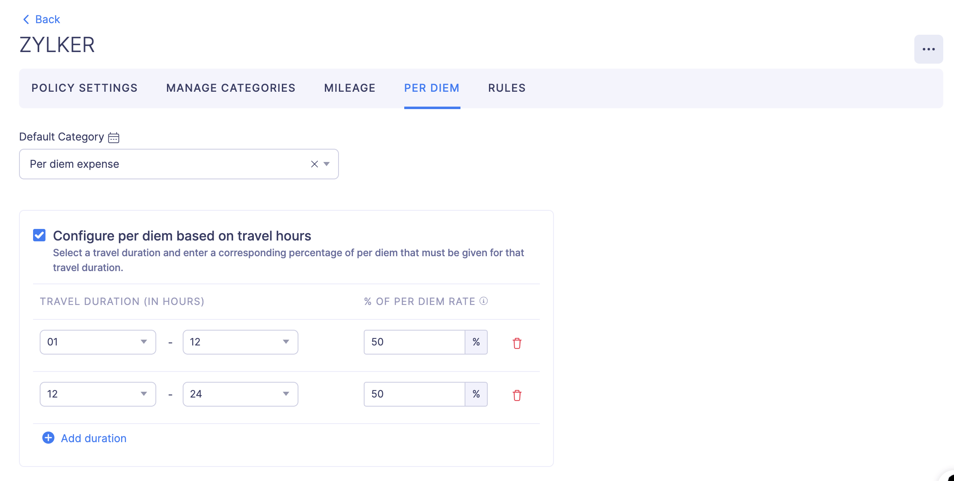This screenshot has width=954, height=481.
Task: Click the info icon next to % of Per Diem Rate
Action: click(484, 301)
